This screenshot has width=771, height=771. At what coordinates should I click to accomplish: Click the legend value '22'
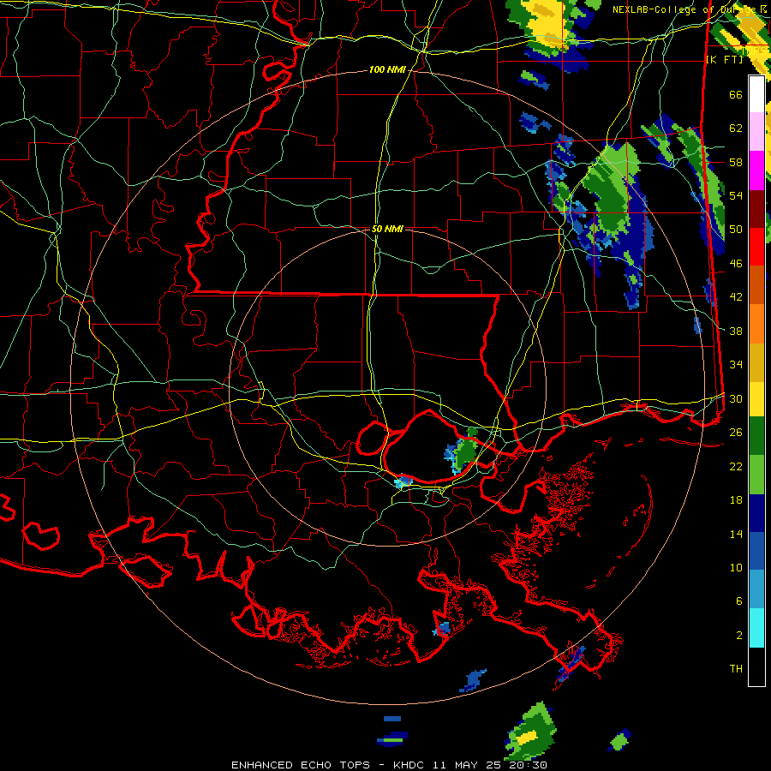[x=736, y=466]
